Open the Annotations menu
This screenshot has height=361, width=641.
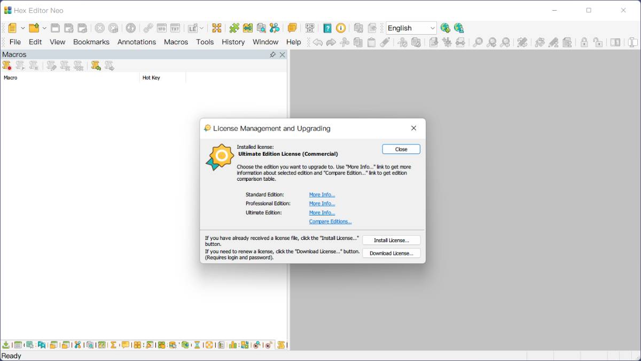click(x=137, y=42)
